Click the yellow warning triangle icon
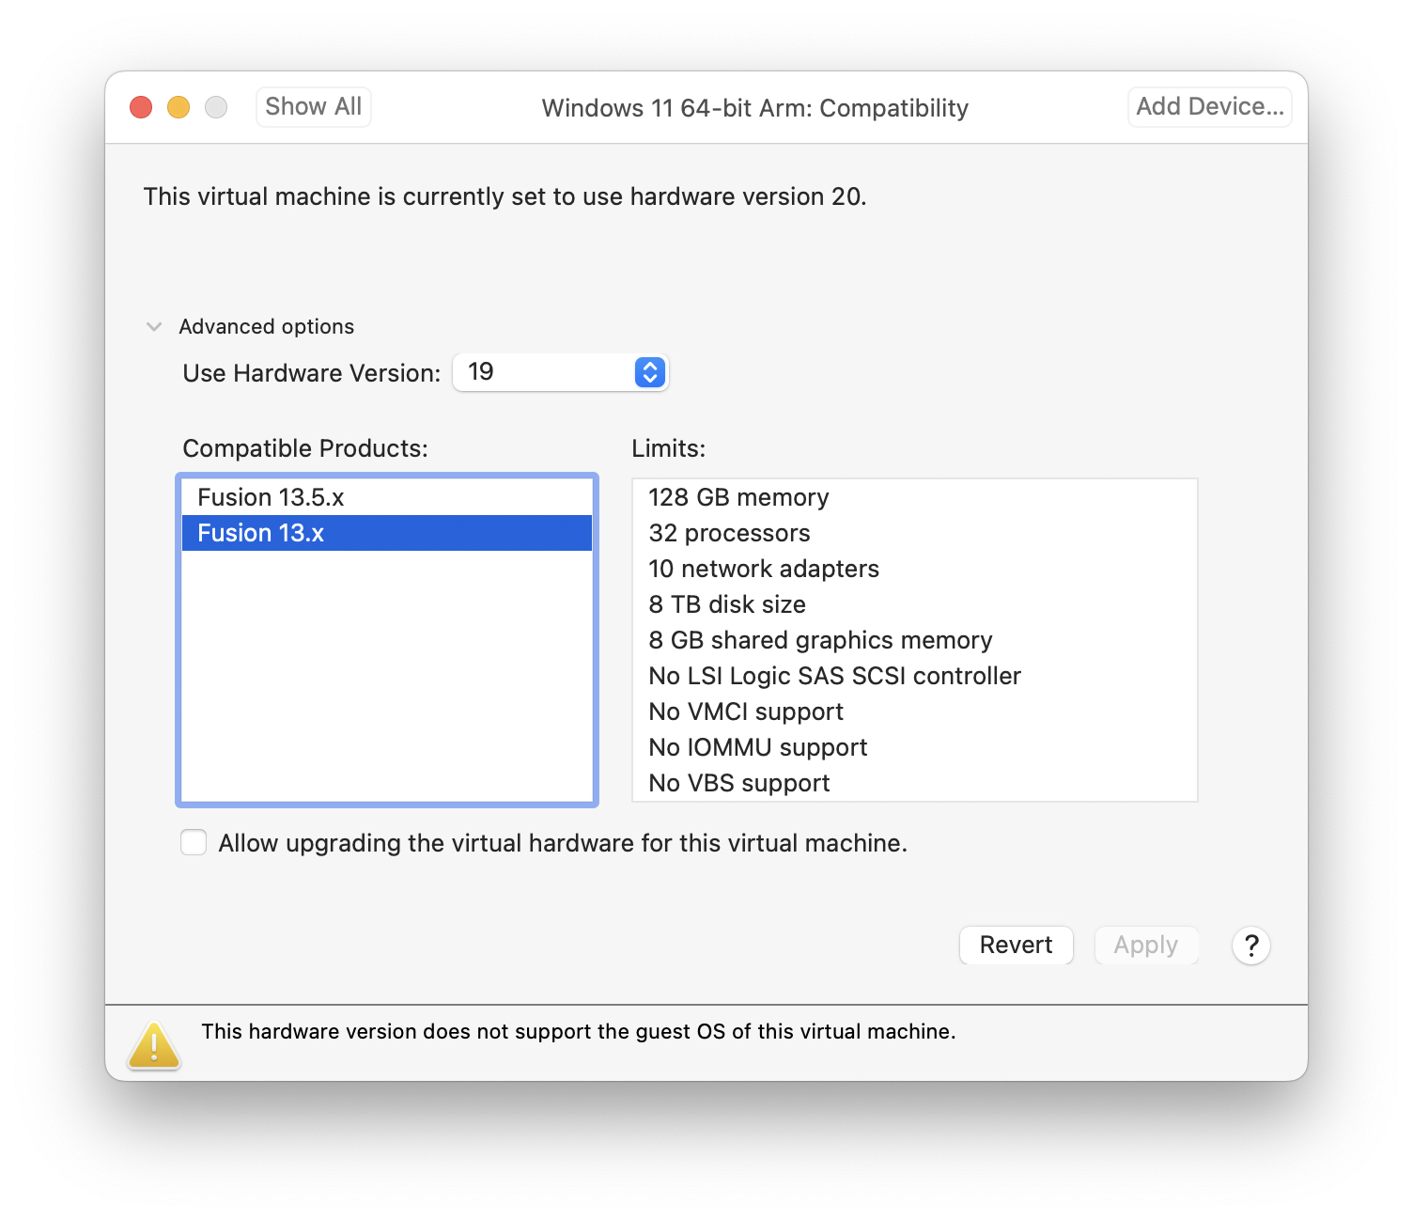The width and height of the screenshot is (1413, 1220). 154,1045
